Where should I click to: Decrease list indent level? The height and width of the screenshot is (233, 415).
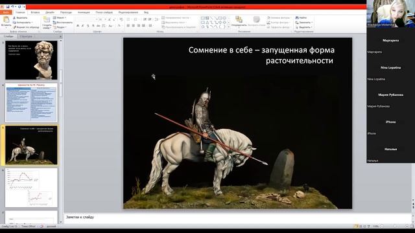click(x=145, y=19)
